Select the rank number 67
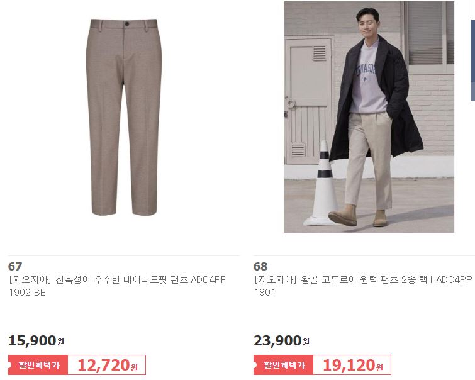 (15, 267)
